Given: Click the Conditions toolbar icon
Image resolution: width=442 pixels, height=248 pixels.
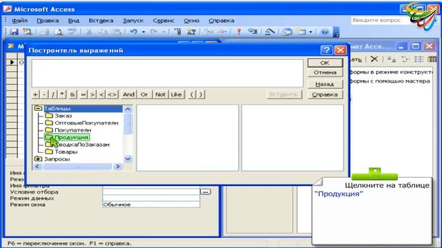Looking at the screenshot, I should (192, 32).
